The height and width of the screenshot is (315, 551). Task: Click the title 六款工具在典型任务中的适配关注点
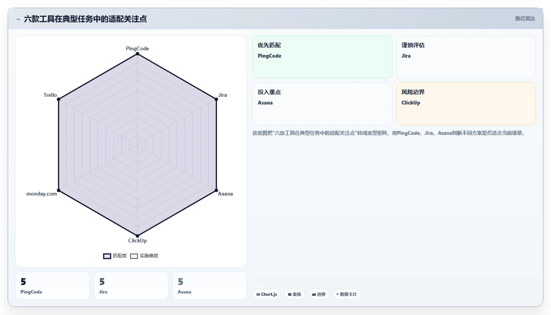click(85, 19)
